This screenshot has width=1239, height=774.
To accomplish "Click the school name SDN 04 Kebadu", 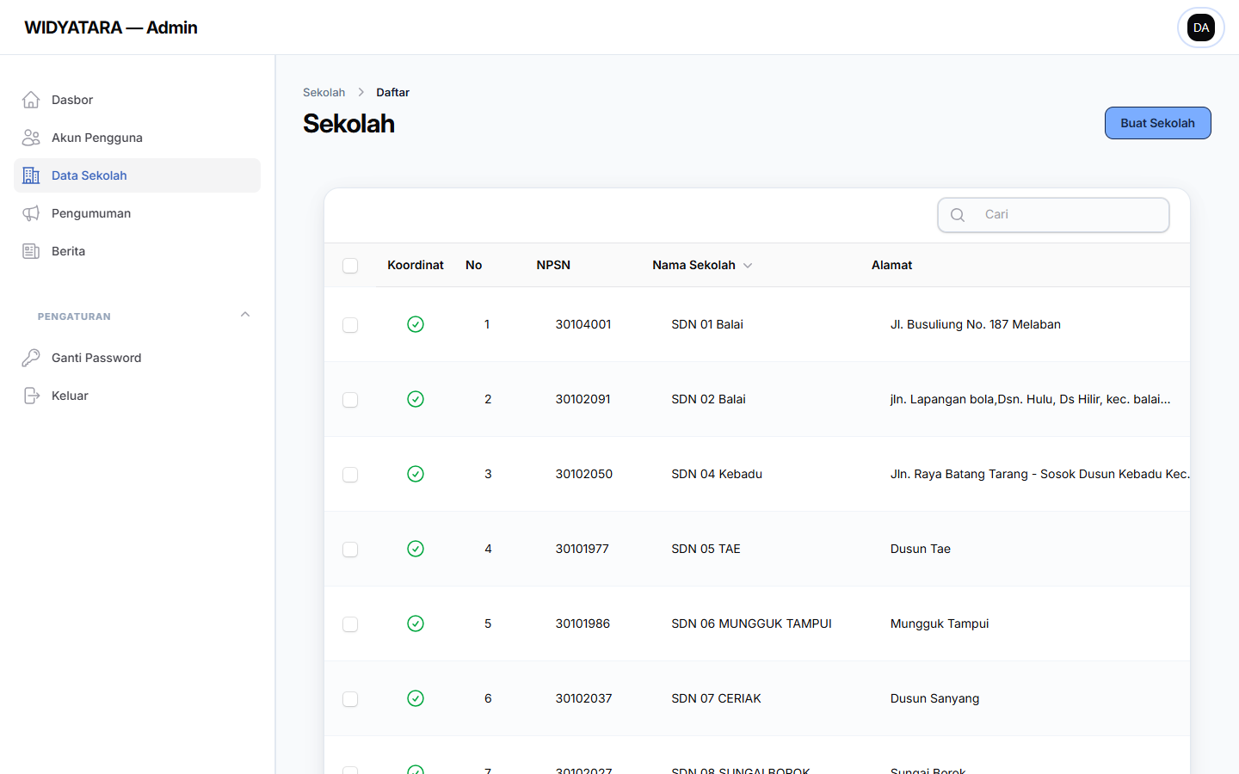I will click(x=717, y=474).
